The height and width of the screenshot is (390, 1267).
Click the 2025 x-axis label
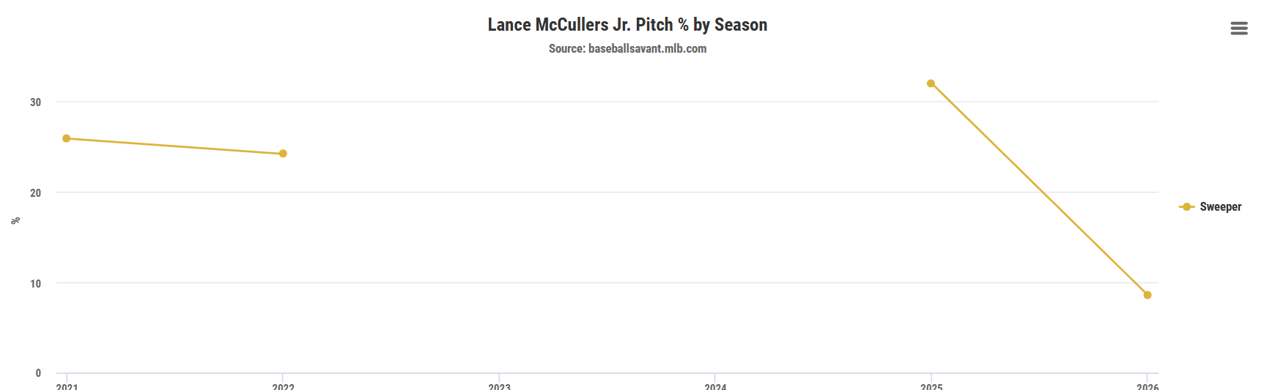pyautogui.click(x=931, y=386)
